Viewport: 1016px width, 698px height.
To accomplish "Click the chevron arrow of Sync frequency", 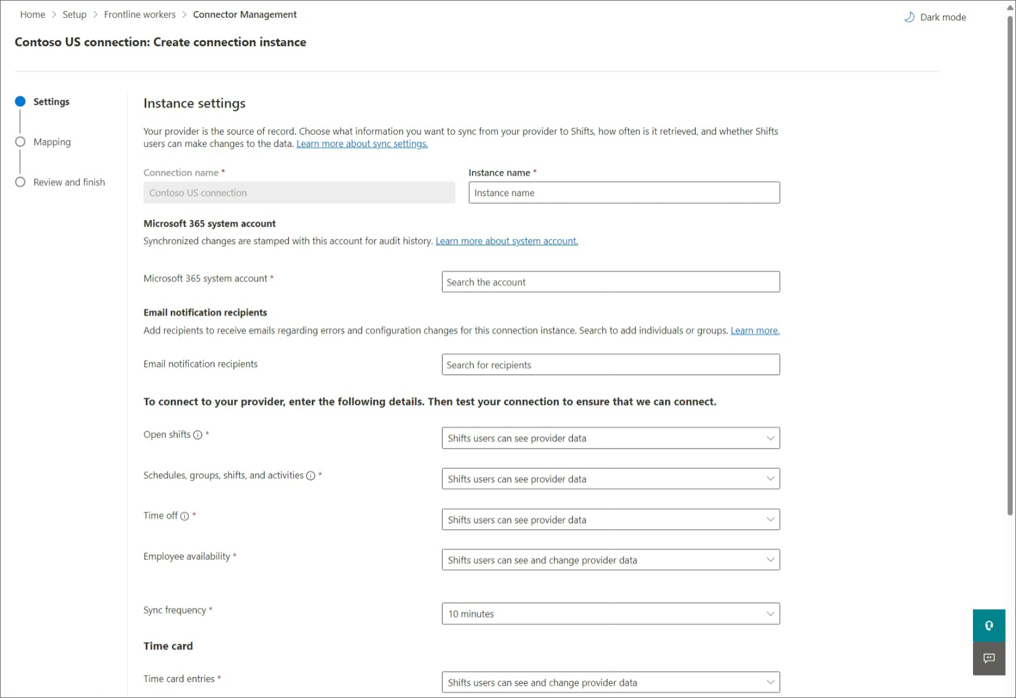I will (x=770, y=614).
